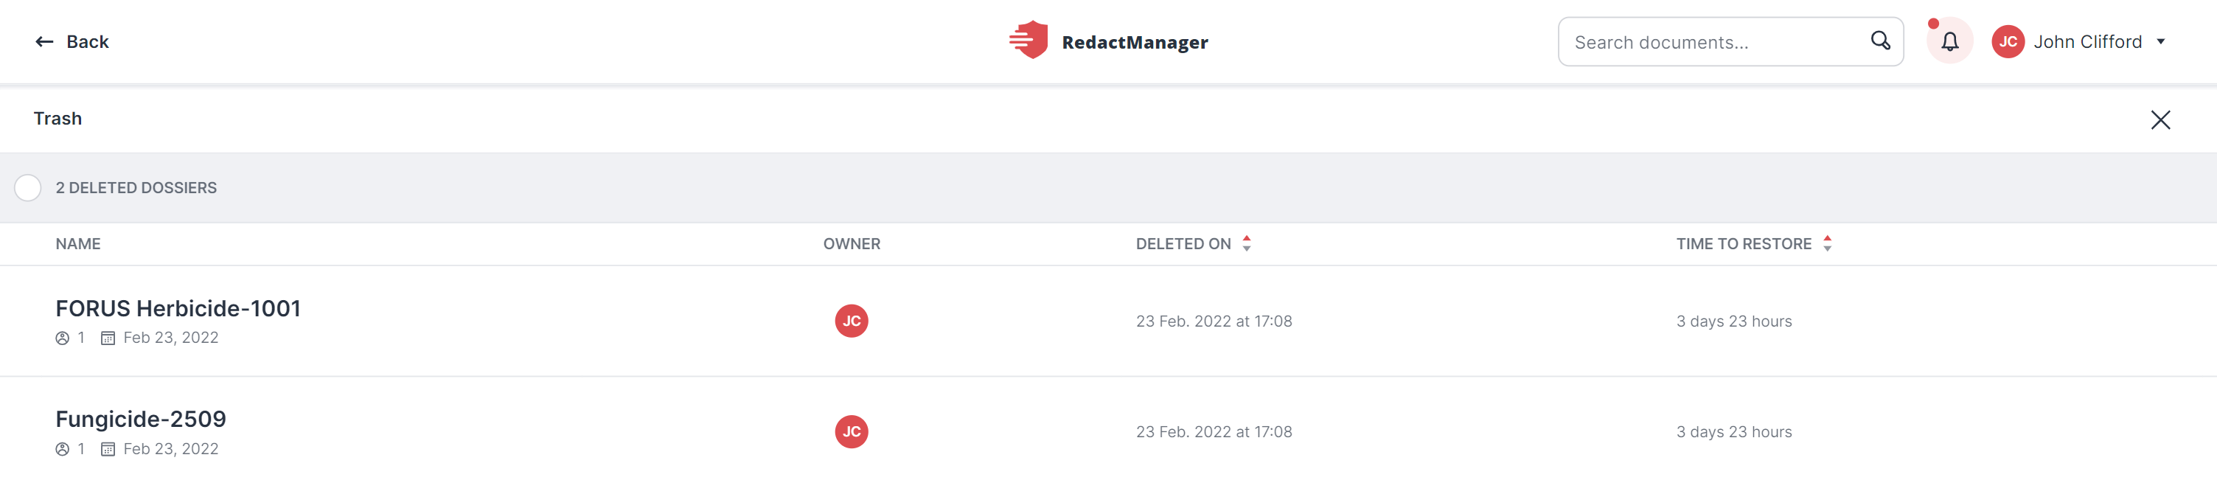Sort by Time To Restore arrows
Image resolution: width=2217 pixels, height=480 pixels.
click(1826, 243)
